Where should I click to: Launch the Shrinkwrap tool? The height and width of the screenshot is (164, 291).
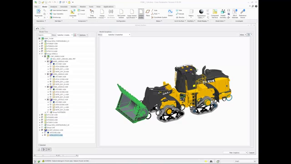point(55,17)
